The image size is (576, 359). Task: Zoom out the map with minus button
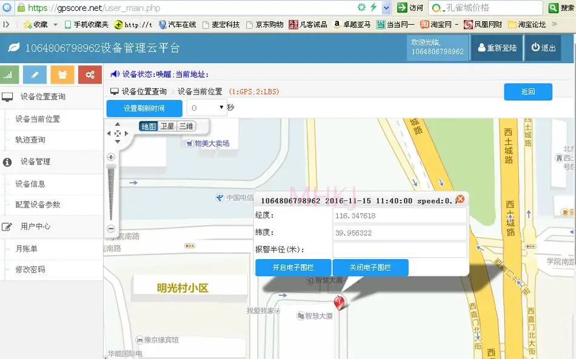pos(111,228)
